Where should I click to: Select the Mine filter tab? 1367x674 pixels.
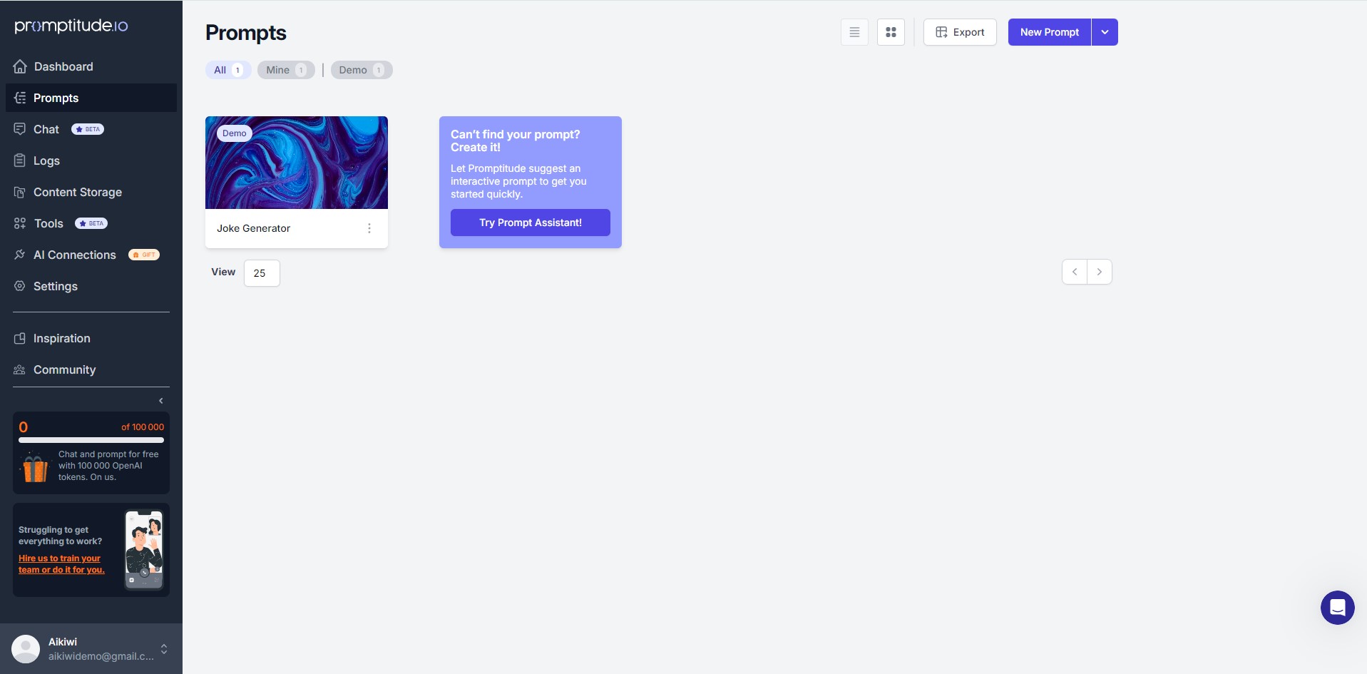(286, 70)
